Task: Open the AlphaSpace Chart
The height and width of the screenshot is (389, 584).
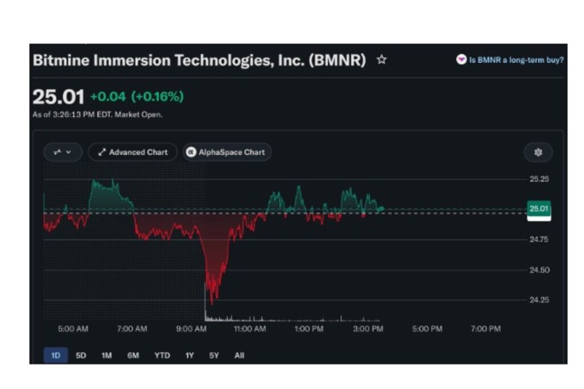Action: click(227, 152)
